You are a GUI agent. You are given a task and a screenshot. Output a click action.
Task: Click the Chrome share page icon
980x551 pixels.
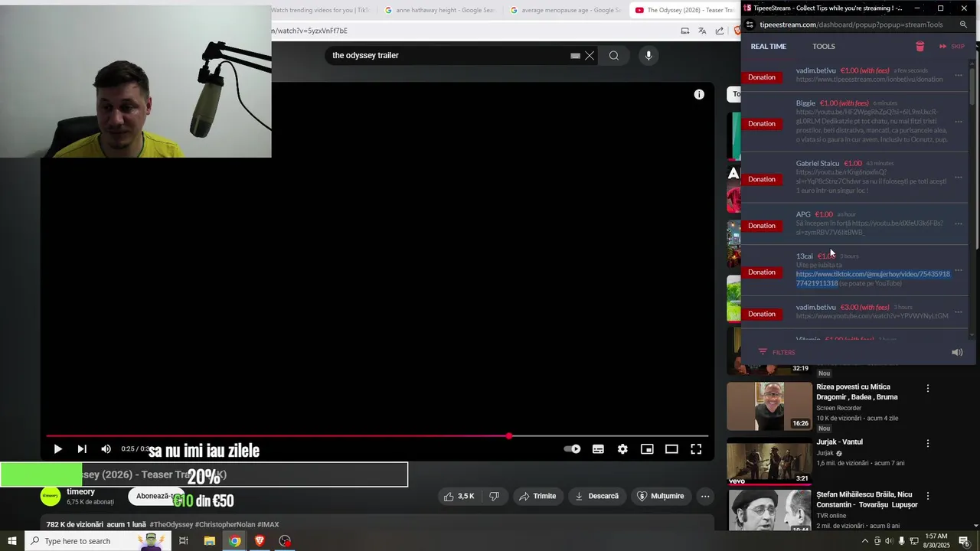pyautogui.click(x=720, y=31)
